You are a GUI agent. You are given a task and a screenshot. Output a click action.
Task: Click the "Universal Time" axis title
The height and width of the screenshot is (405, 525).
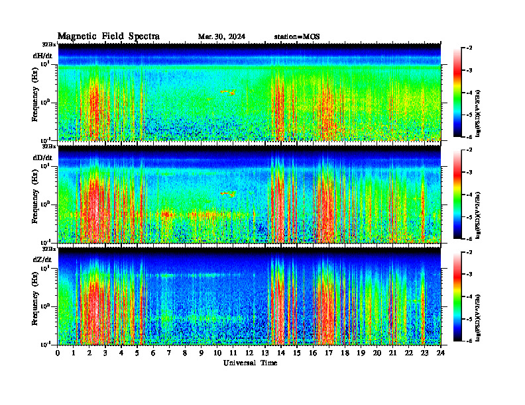click(250, 363)
